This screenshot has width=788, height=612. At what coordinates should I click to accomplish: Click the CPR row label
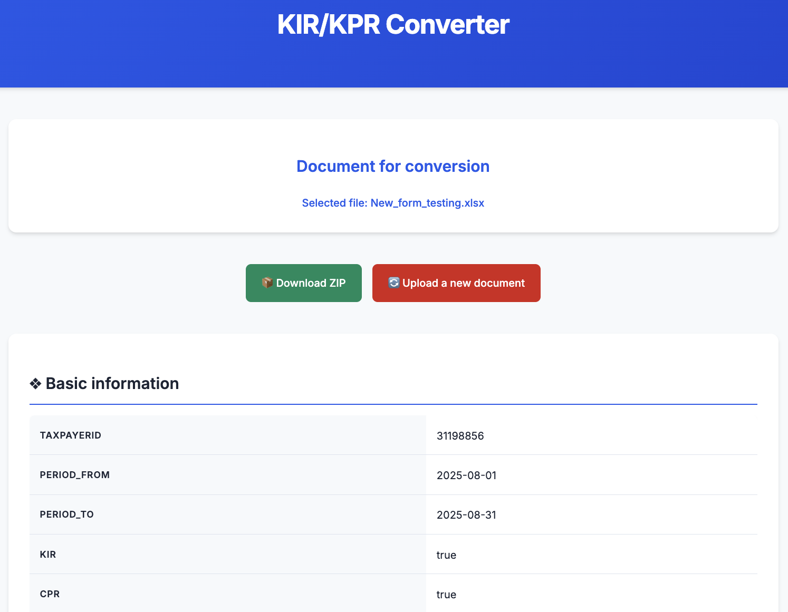coord(50,594)
